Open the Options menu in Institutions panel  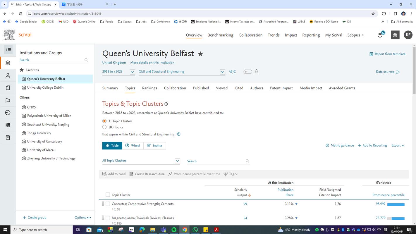83,218
